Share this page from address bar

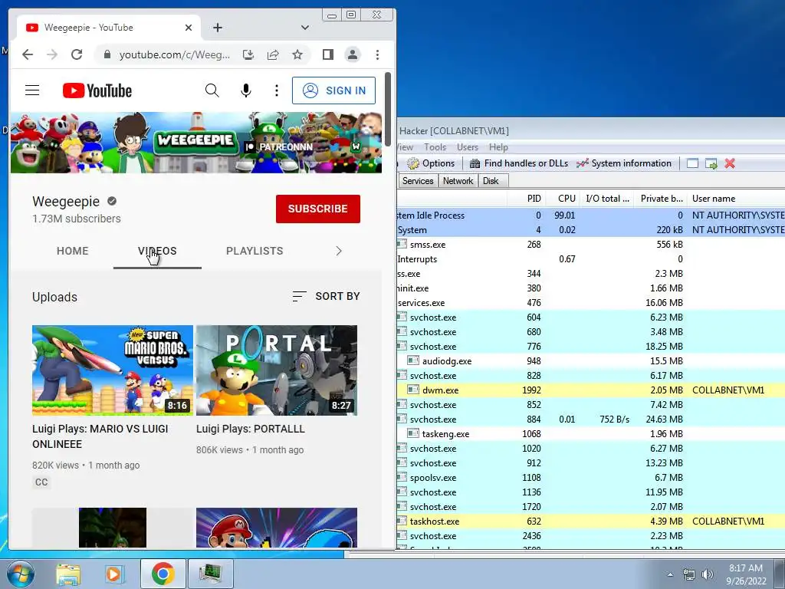coord(273,54)
